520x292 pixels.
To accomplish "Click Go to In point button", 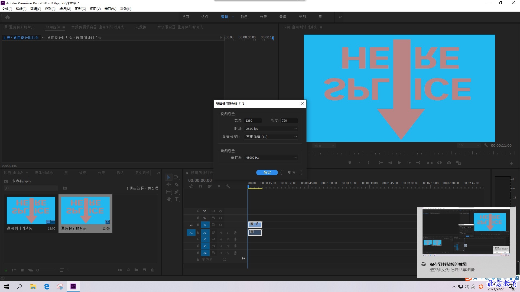I will pyautogui.click(x=381, y=163).
